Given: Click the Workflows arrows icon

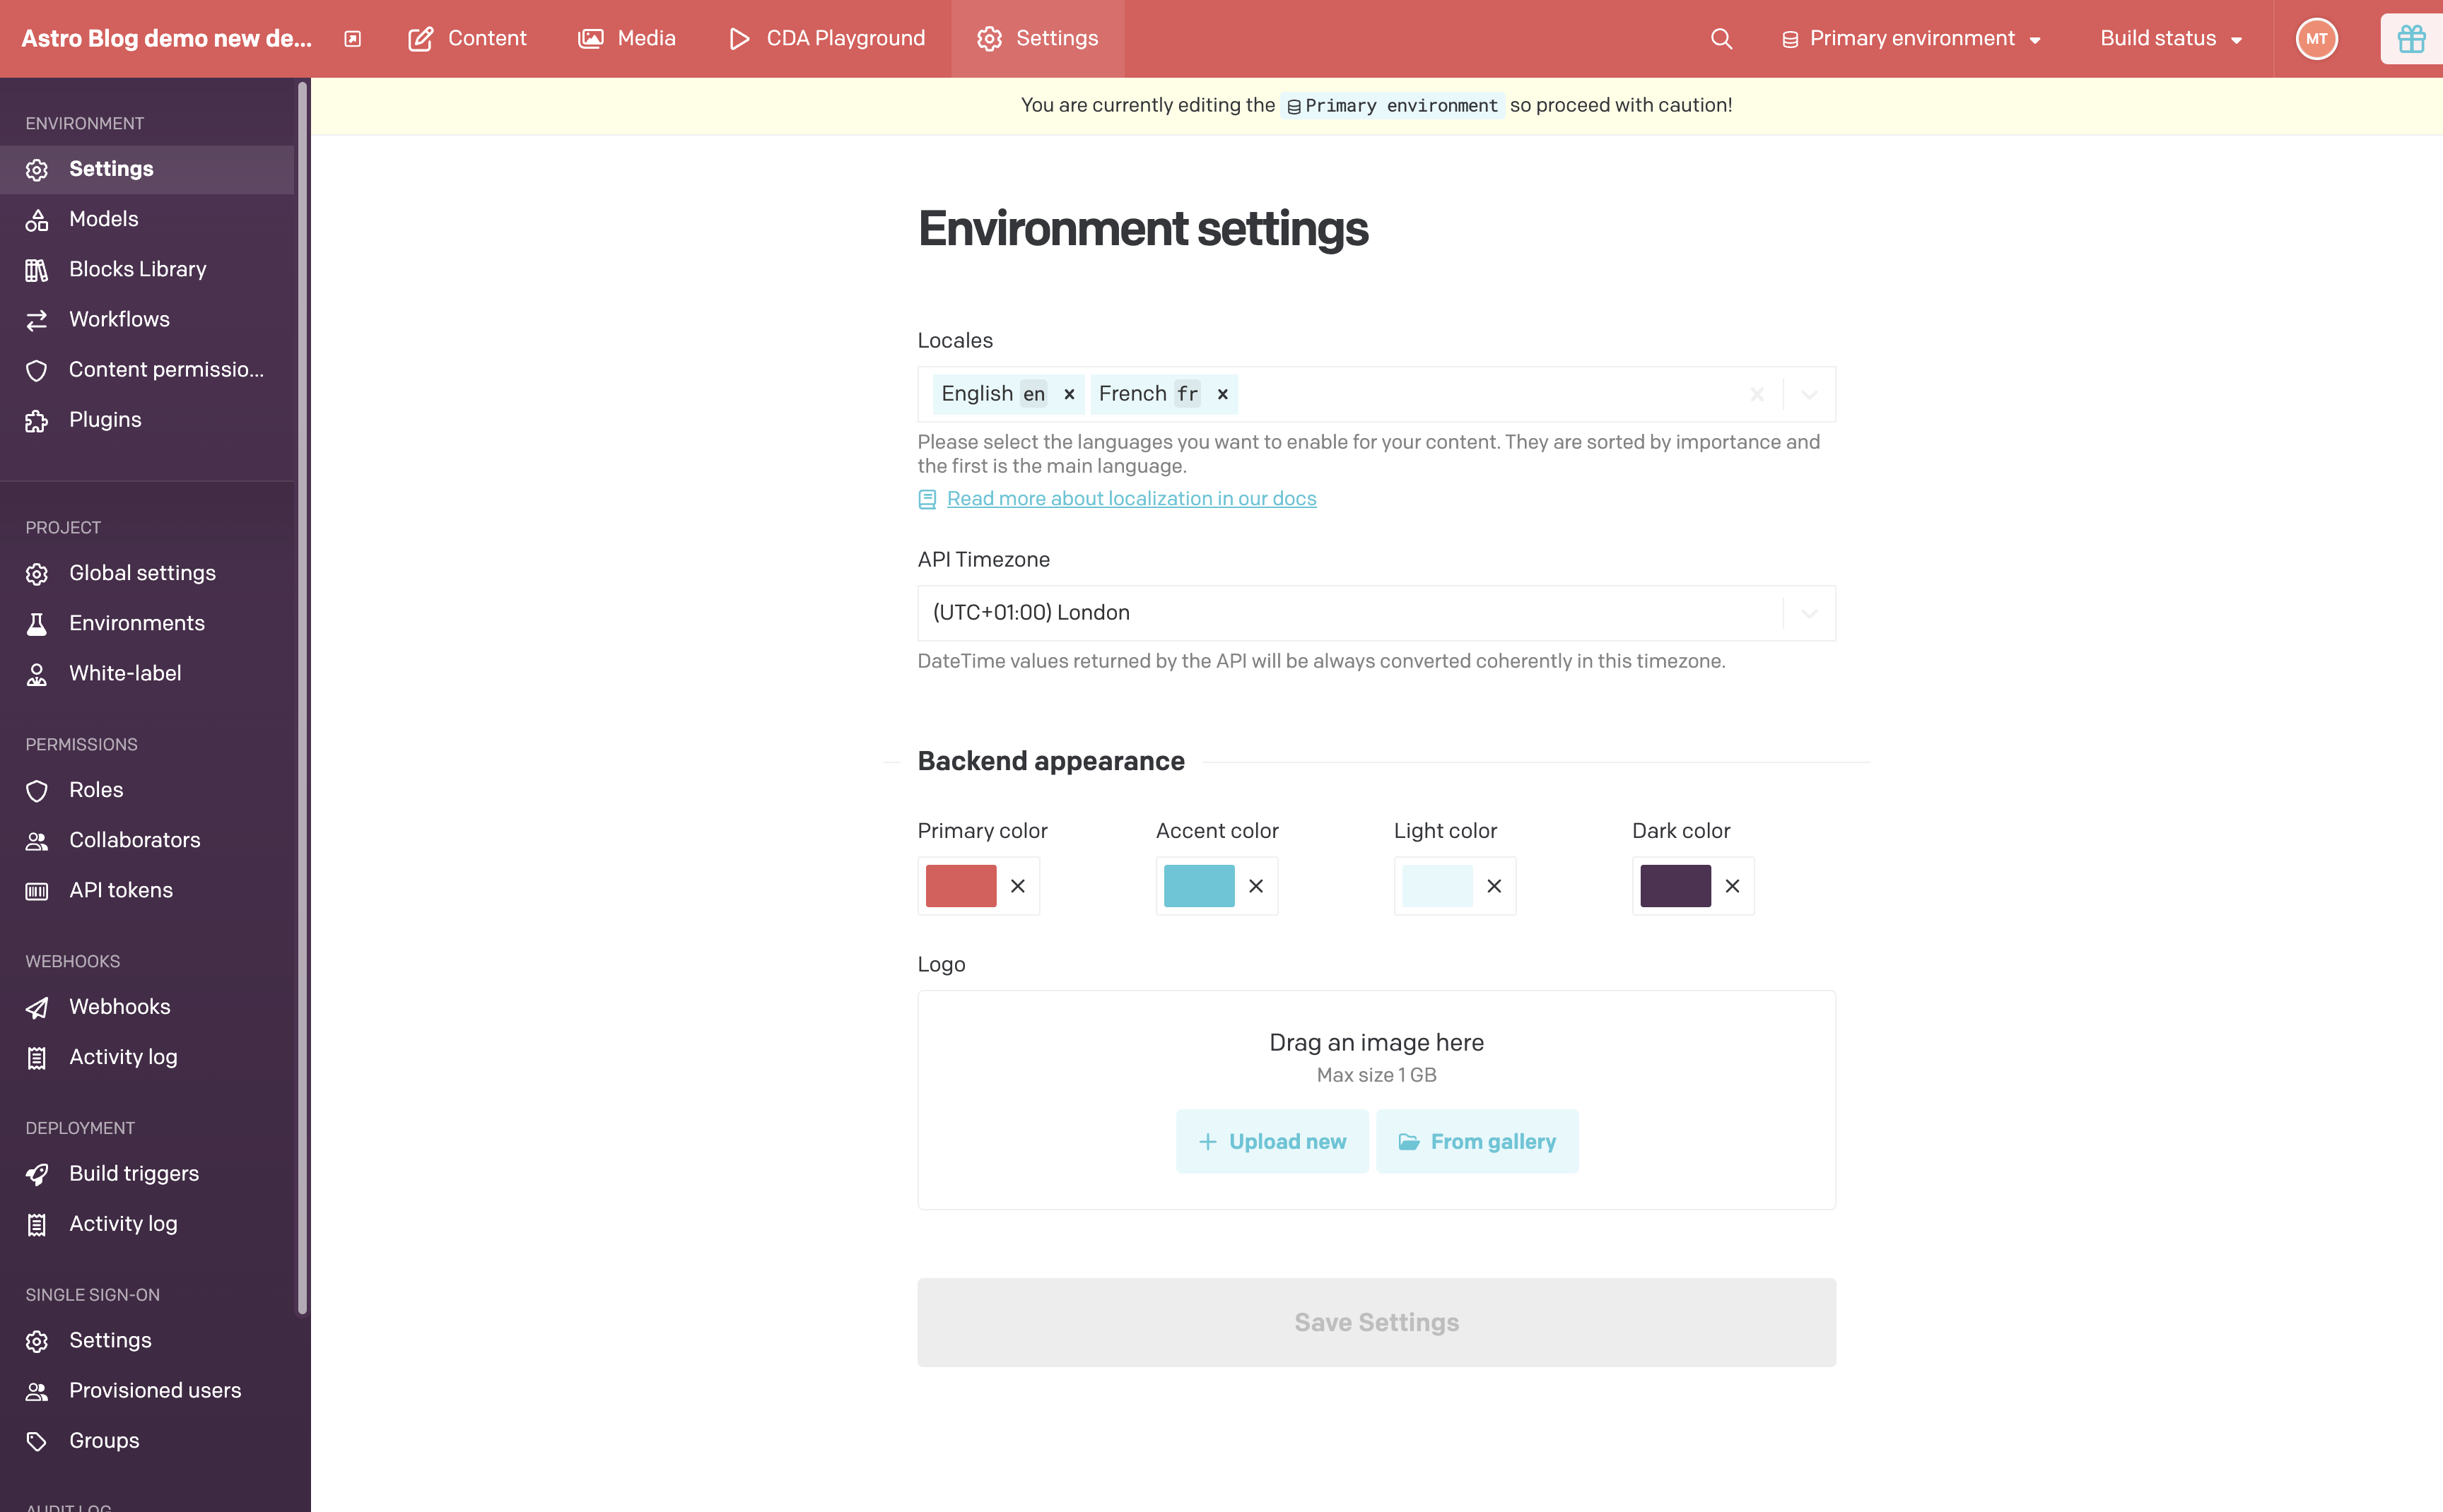Looking at the screenshot, I should pos(37,320).
